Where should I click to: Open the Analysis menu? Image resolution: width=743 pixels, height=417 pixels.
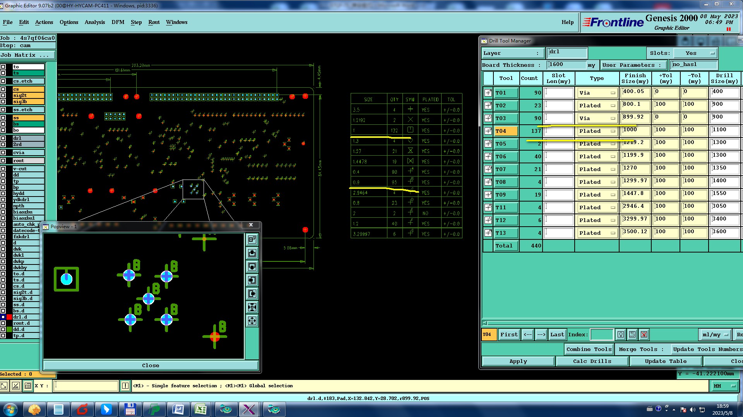coord(95,22)
